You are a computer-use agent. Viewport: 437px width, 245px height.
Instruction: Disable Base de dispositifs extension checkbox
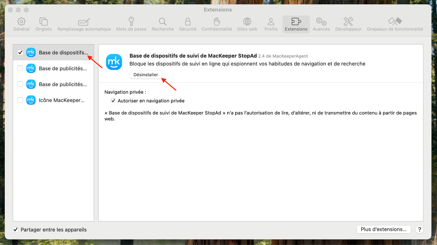tap(20, 52)
